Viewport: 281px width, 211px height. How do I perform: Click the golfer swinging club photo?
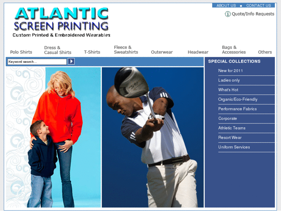(153, 137)
